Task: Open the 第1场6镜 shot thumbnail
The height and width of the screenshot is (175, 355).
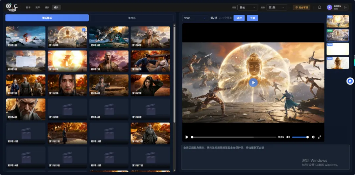Action: [67, 61]
